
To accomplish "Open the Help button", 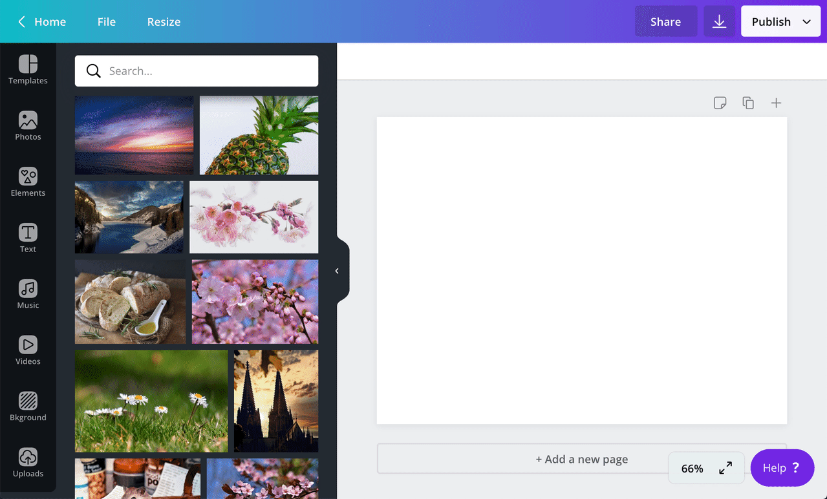I will 782,468.
